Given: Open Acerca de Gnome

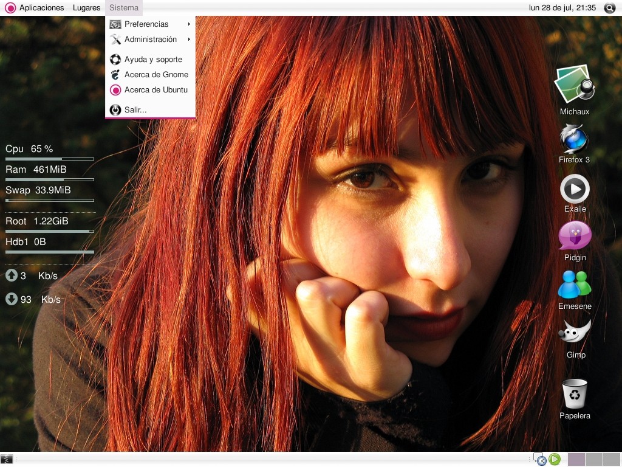Looking at the screenshot, I should (151, 75).
